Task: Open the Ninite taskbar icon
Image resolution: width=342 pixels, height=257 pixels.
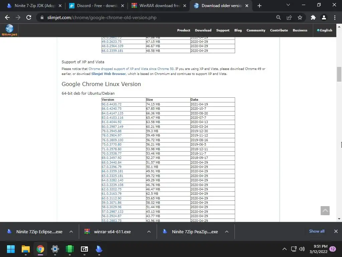Action: click(99, 249)
